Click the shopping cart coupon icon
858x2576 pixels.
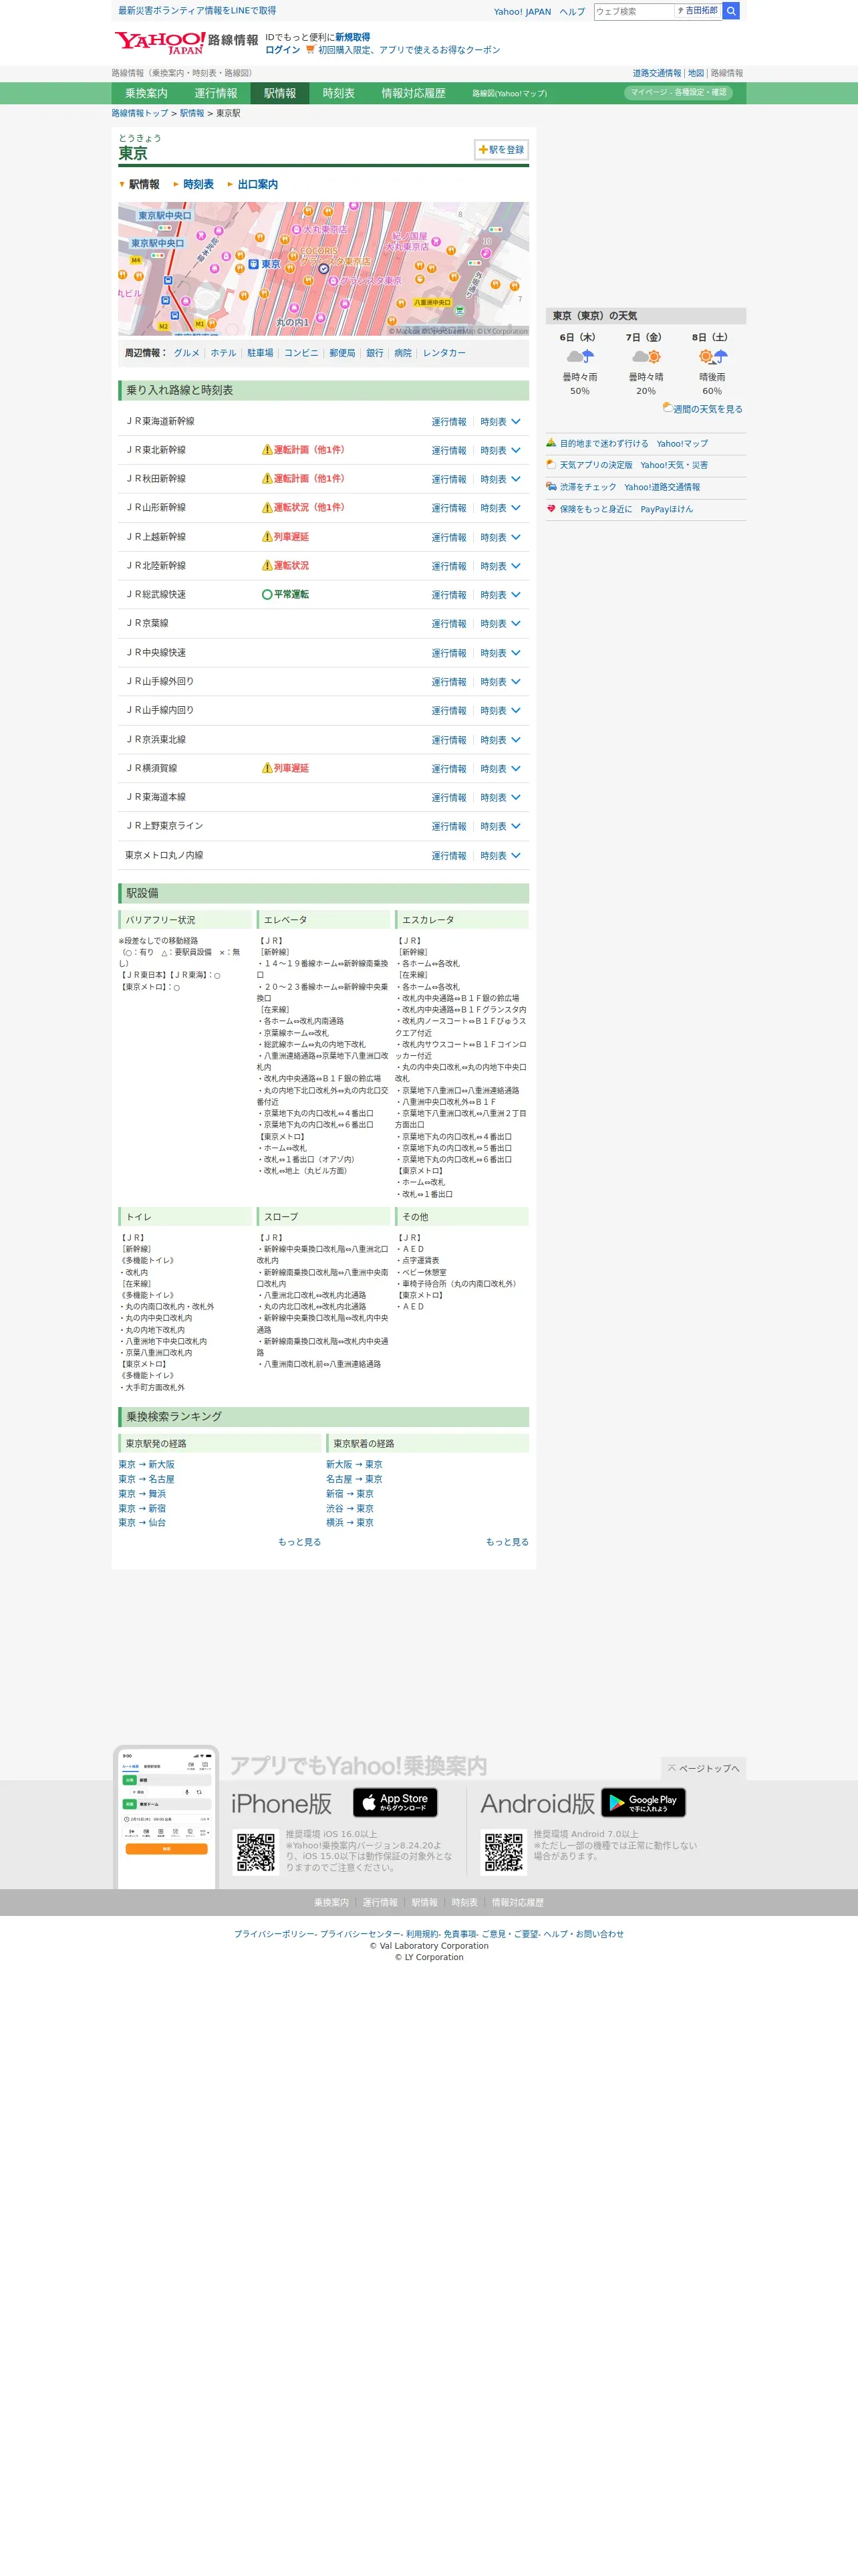[x=311, y=49]
